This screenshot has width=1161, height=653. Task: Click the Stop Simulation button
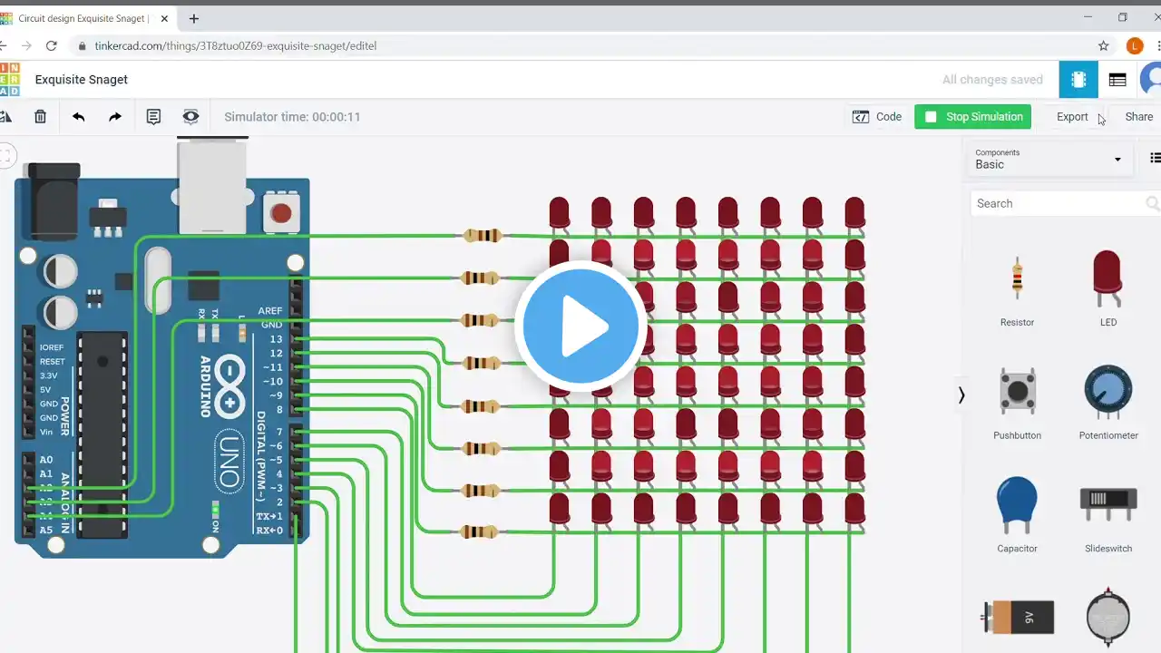[972, 117]
